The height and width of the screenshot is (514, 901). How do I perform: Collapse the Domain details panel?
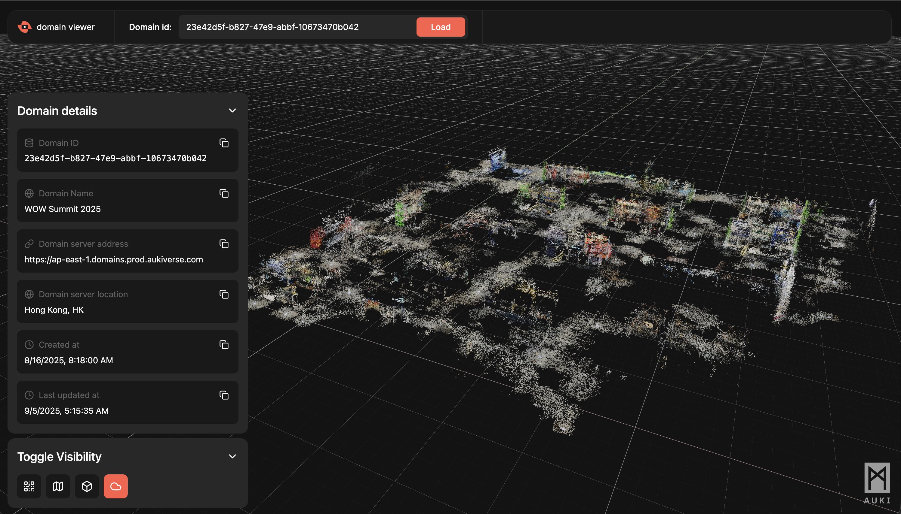pyautogui.click(x=232, y=110)
